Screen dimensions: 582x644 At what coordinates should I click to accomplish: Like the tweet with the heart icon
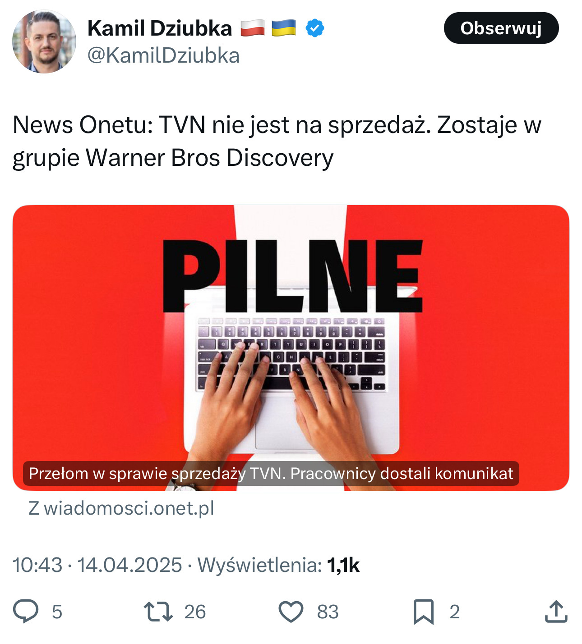pos(291,612)
